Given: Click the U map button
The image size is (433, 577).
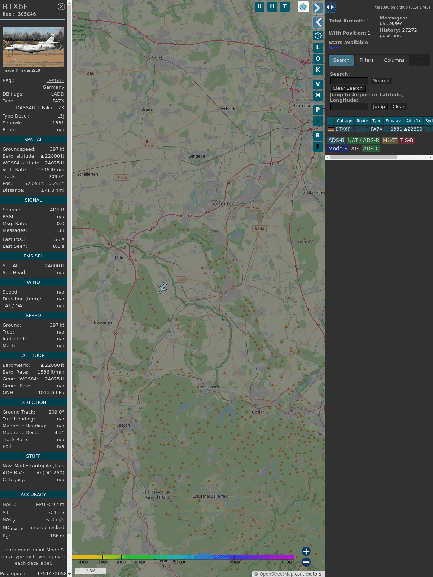Looking at the screenshot, I should [259, 6].
